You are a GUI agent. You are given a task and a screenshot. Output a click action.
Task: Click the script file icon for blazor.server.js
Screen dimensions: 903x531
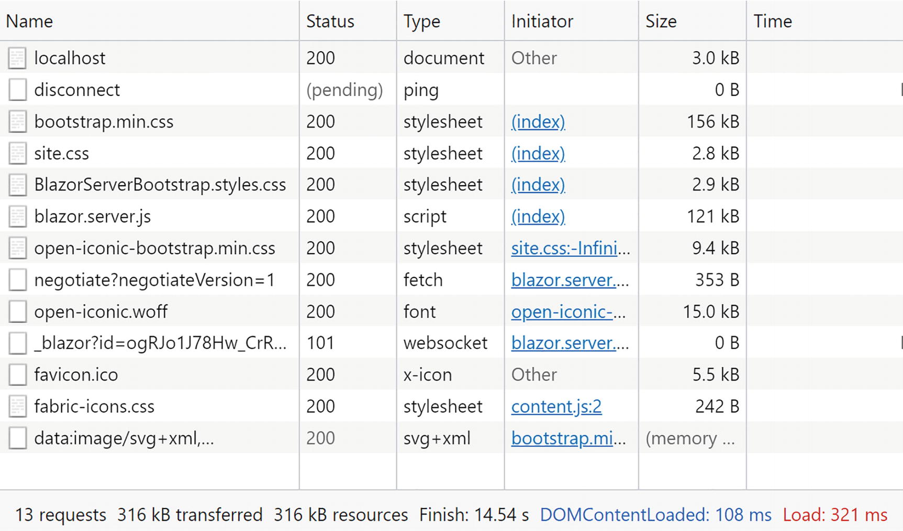point(17,217)
